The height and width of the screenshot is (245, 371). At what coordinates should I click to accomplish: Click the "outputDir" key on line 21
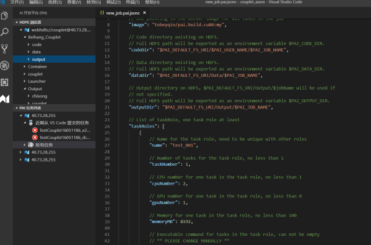[x=143, y=107]
